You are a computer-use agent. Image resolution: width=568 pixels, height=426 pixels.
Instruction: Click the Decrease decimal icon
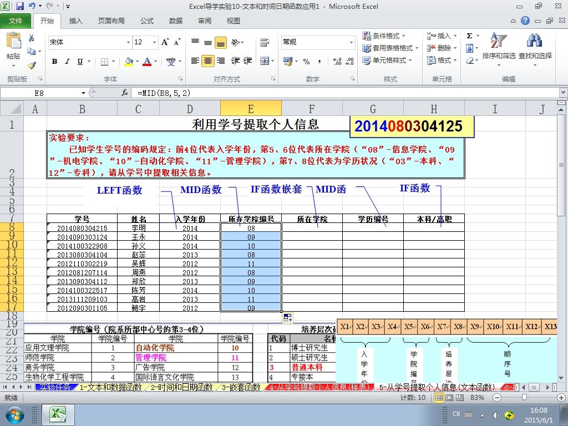(350, 62)
